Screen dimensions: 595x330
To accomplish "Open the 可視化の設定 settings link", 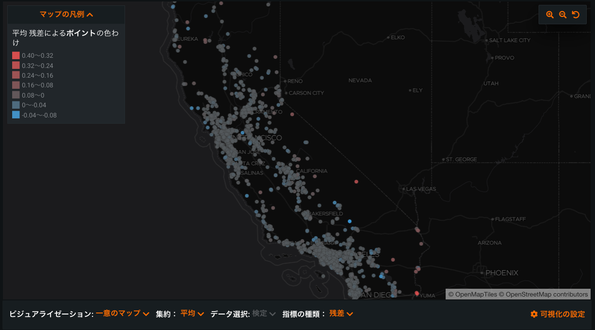I will [562, 314].
